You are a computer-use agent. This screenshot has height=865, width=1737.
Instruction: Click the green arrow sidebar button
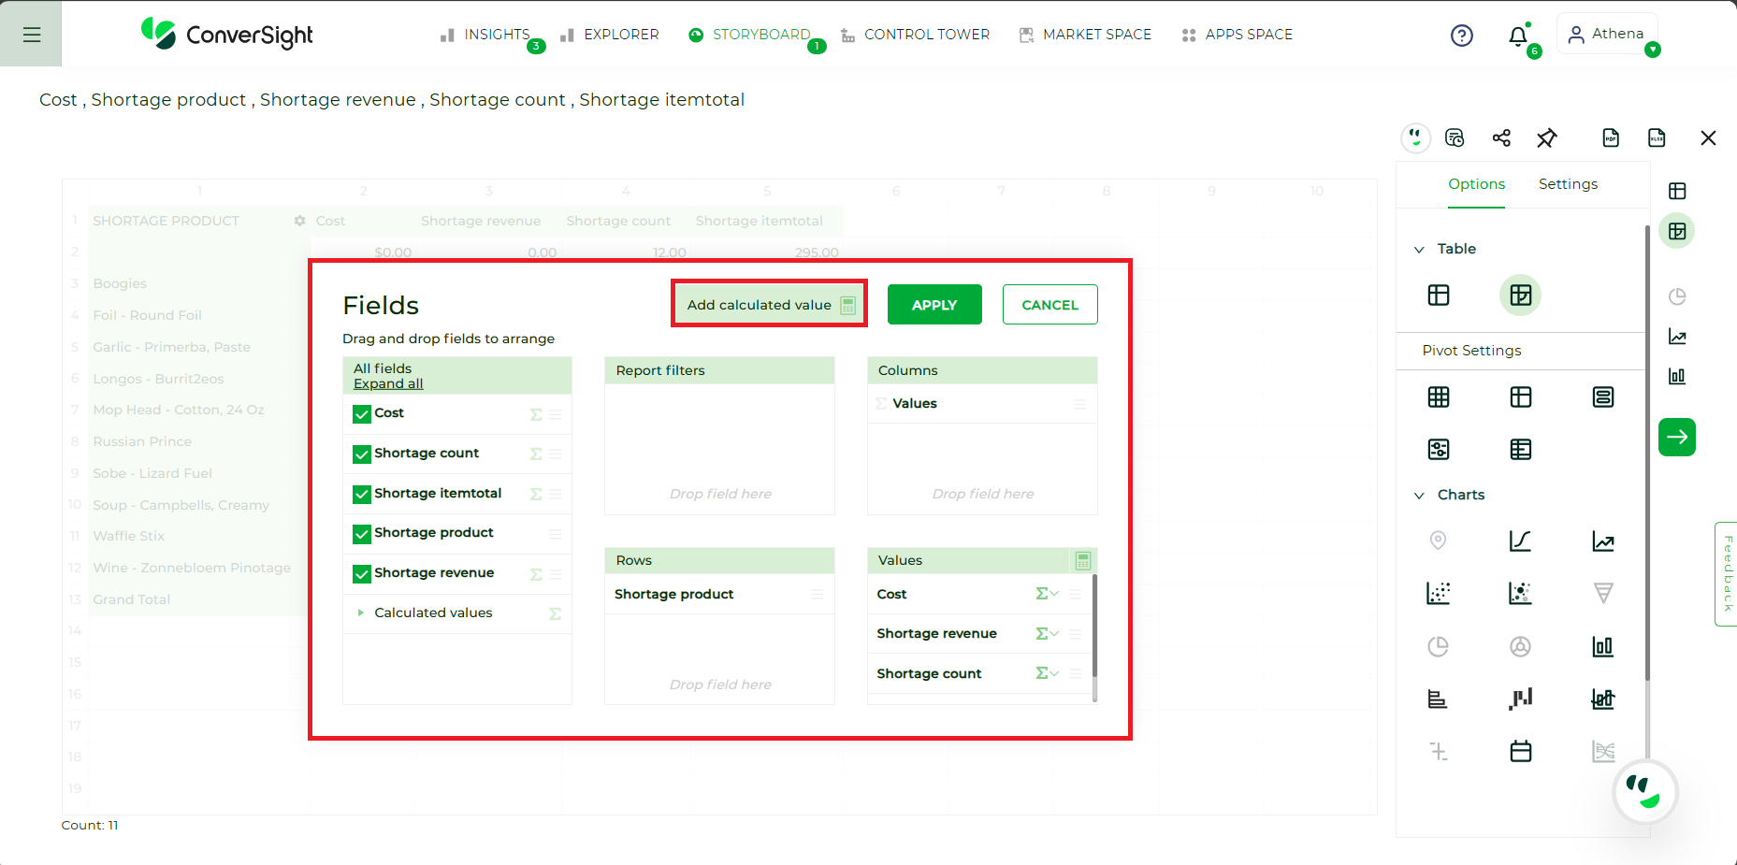click(1677, 437)
